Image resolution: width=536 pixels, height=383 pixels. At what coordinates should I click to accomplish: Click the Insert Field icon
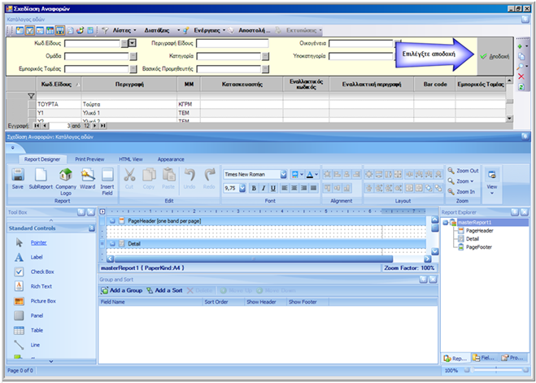[107, 182]
